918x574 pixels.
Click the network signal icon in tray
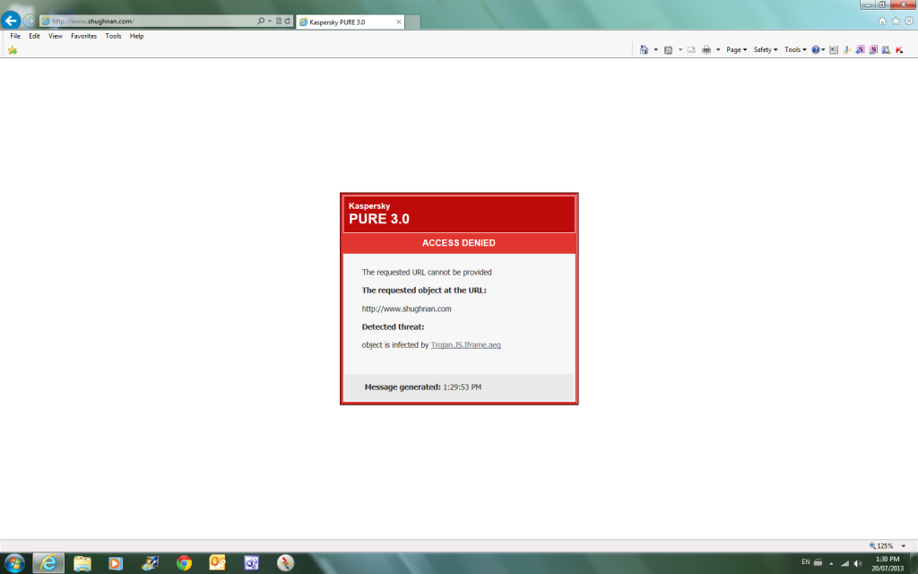tap(844, 563)
